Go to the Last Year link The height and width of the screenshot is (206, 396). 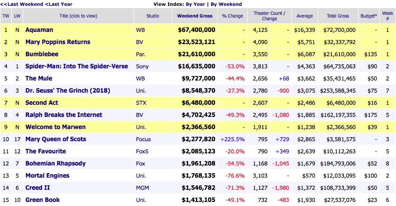(x=59, y=4)
